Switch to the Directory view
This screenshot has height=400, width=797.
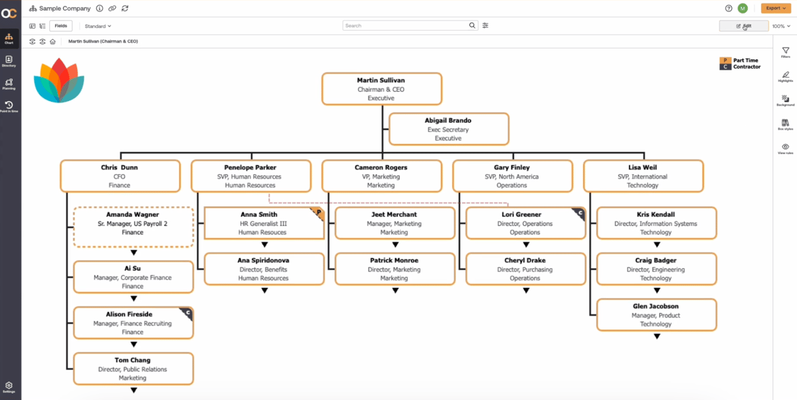9,61
